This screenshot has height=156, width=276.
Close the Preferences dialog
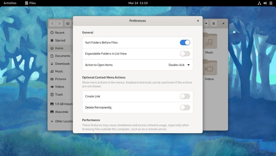pyautogui.click(x=198, y=21)
